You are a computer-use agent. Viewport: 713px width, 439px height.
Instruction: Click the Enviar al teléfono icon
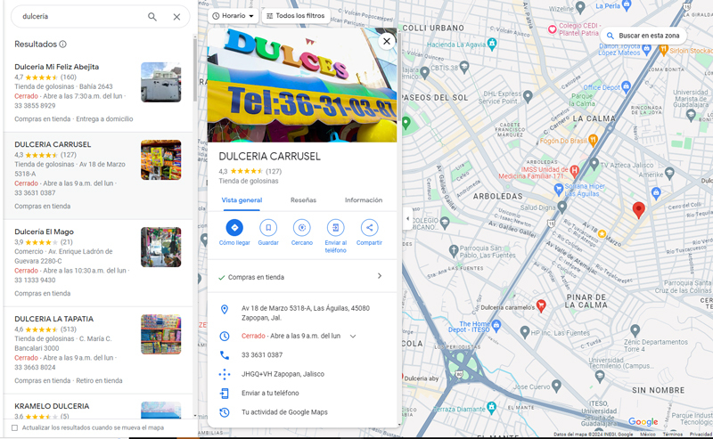[x=336, y=228]
